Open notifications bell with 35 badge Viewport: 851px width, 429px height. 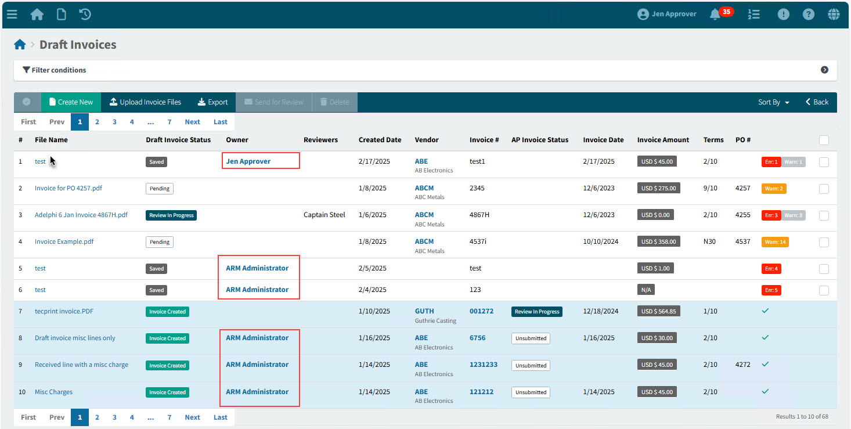coord(715,15)
